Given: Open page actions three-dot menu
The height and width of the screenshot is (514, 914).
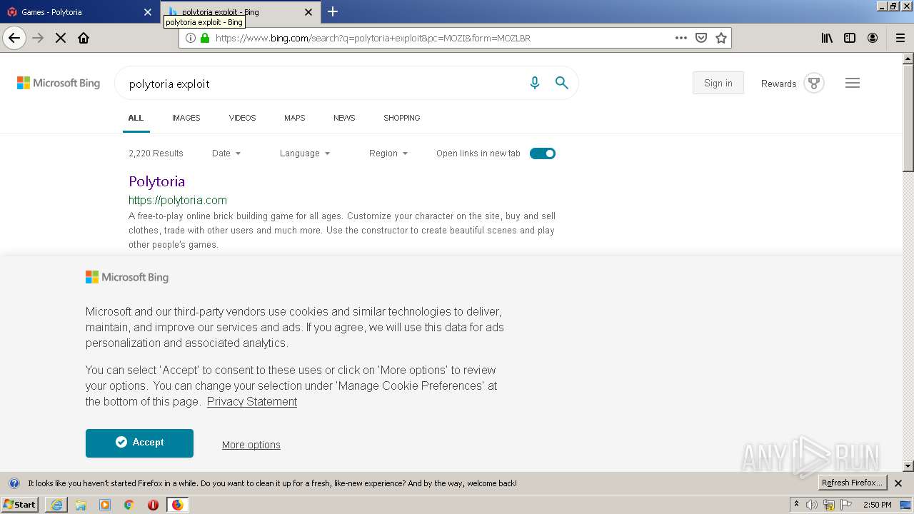Looking at the screenshot, I should pyautogui.click(x=681, y=38).
